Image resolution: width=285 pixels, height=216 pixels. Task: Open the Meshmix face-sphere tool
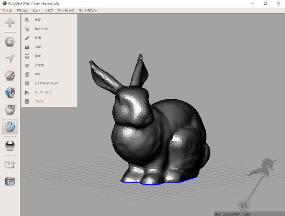pos(10,41)
